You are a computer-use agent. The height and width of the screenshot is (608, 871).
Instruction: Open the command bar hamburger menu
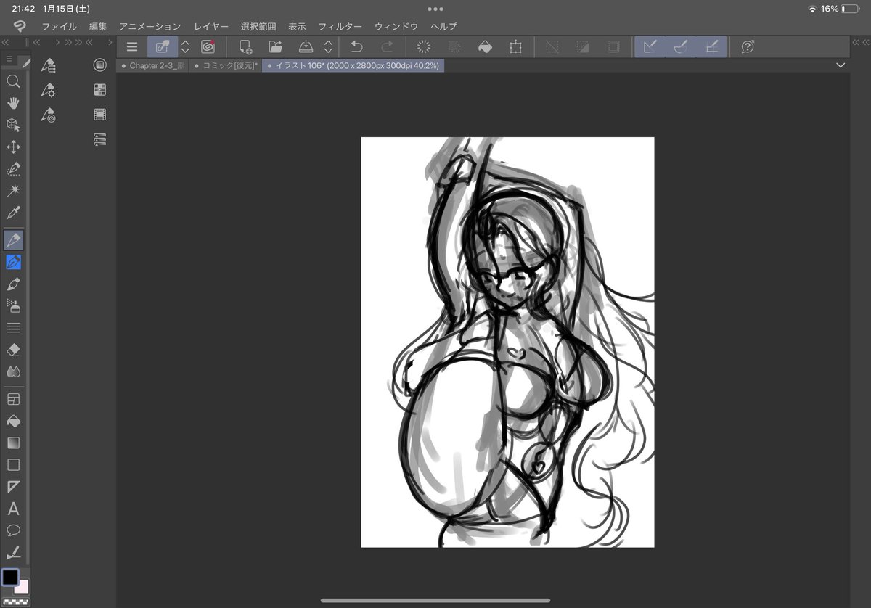131,46
